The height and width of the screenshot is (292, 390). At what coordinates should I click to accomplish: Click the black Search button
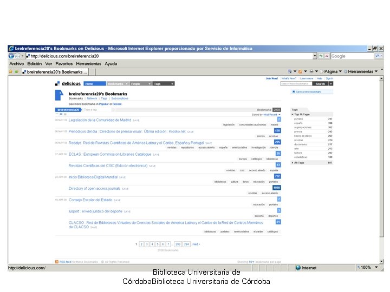click(320, 84)
